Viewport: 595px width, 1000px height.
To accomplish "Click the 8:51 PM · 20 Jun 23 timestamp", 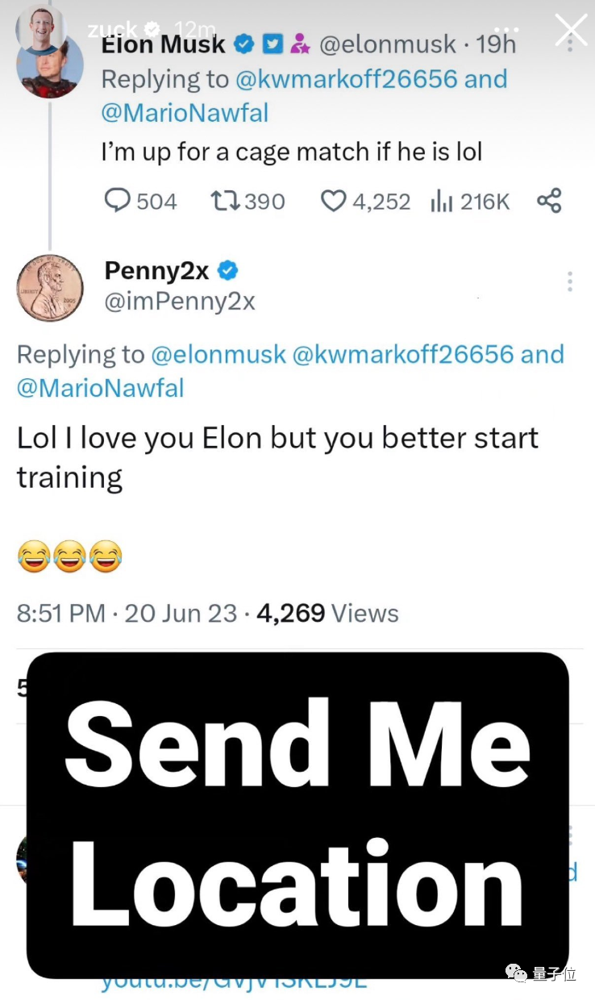I will click(127, 613).
